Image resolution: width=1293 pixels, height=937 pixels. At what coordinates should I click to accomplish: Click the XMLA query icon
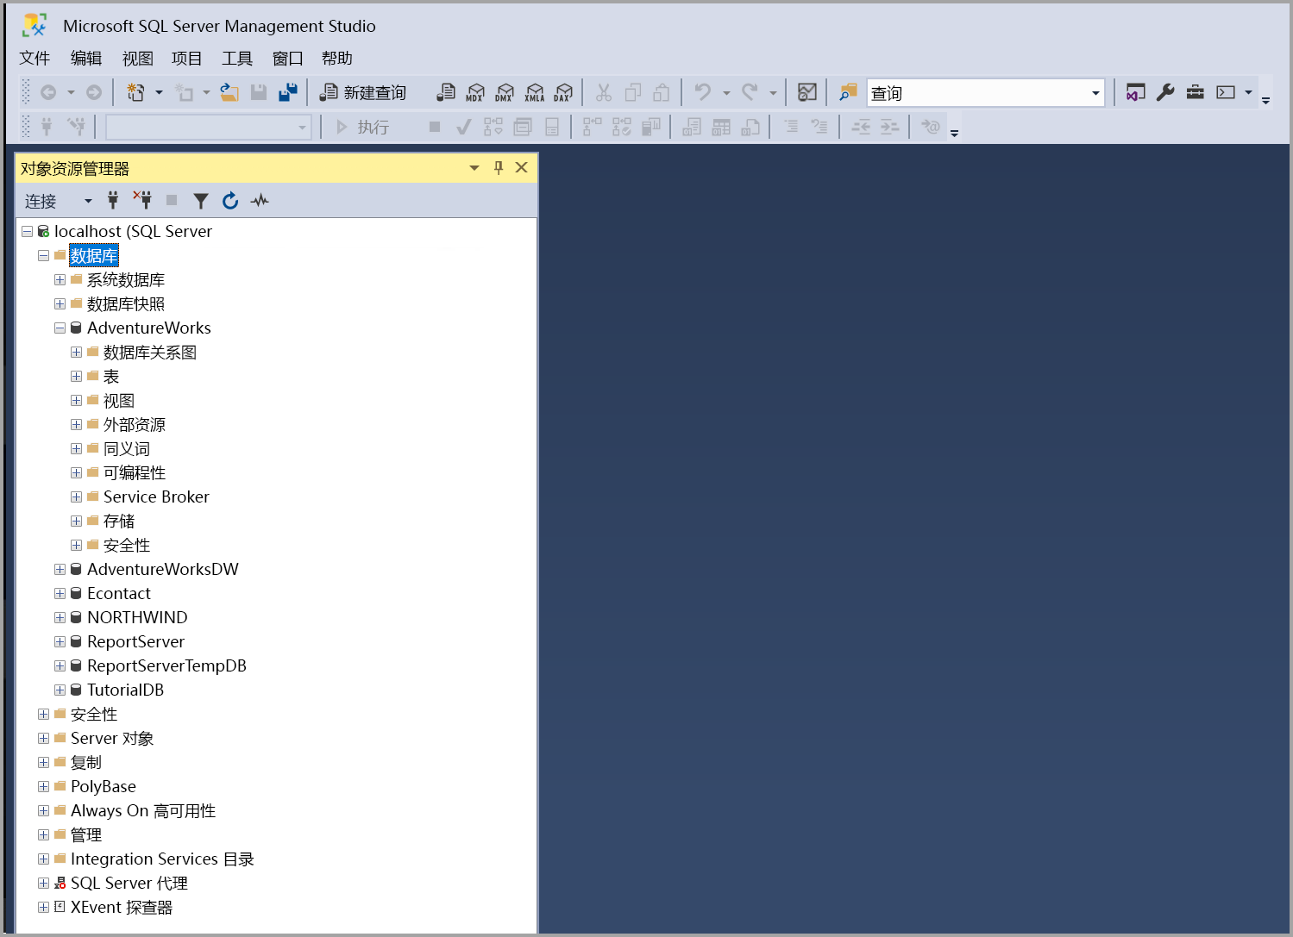point(534,92)
